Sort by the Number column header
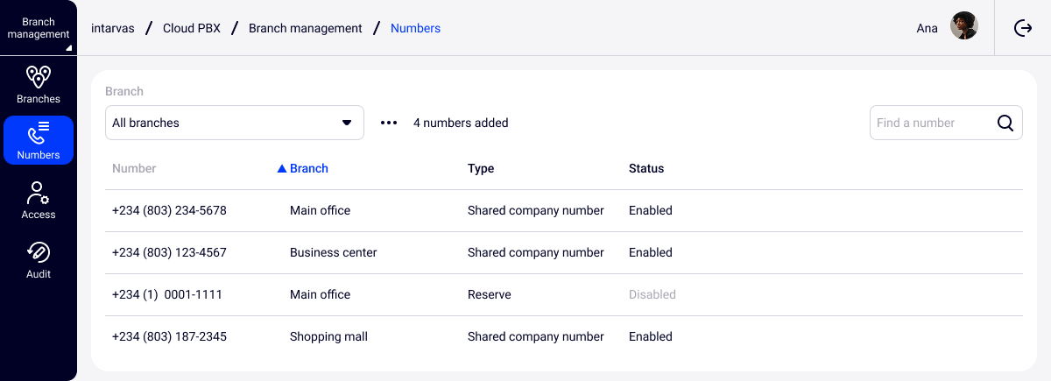 tap(134, 169)
